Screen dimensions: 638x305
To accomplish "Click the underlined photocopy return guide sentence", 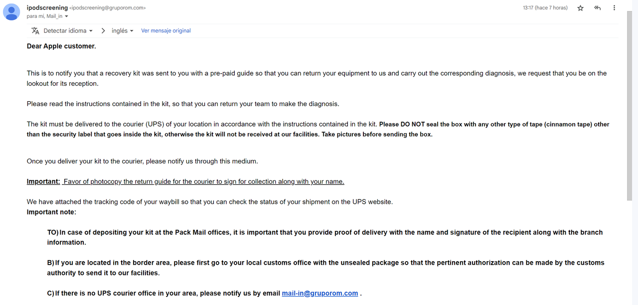I will point(203,181).
